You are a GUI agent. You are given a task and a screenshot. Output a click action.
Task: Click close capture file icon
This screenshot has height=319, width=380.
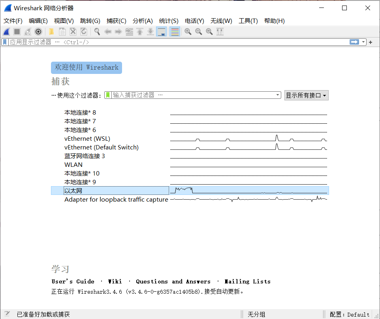[73, 32]
